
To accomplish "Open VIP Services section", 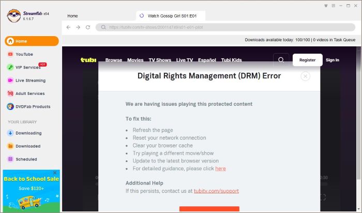I will pyautogui.click(x=28, y=67).
